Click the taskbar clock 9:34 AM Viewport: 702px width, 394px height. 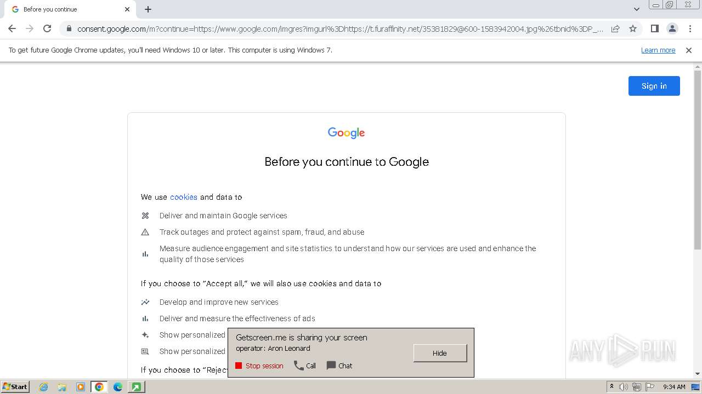pyautogui.click(x=674, y=387)
